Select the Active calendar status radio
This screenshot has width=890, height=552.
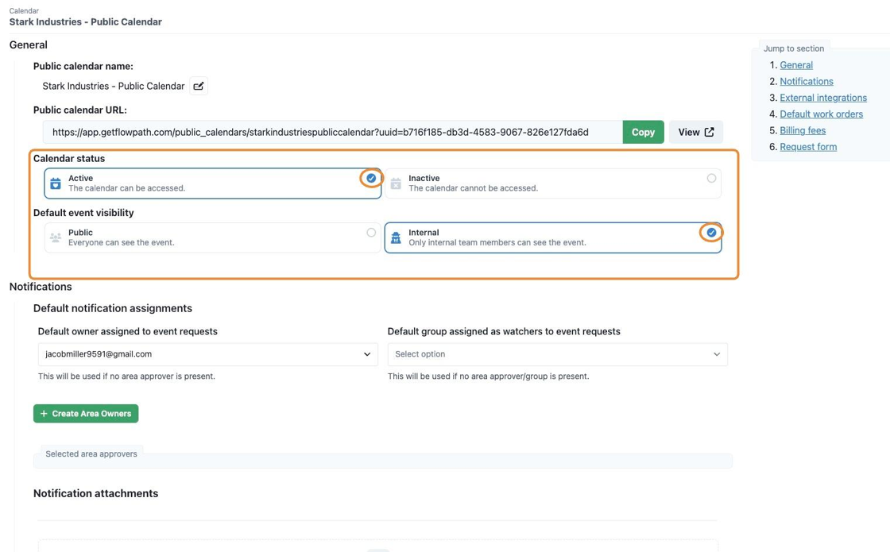(x=371, y=178)
